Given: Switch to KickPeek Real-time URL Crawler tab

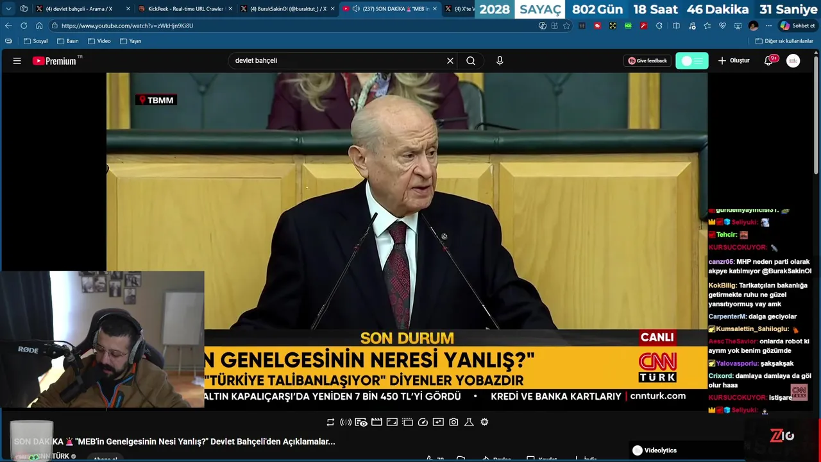Looking at the screenshot, I should (185, 9).
